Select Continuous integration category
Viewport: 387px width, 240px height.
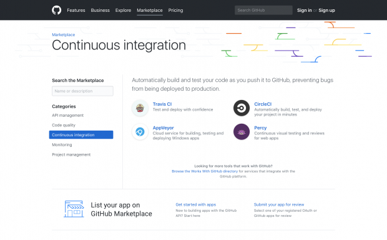click(x=81, y=135)
